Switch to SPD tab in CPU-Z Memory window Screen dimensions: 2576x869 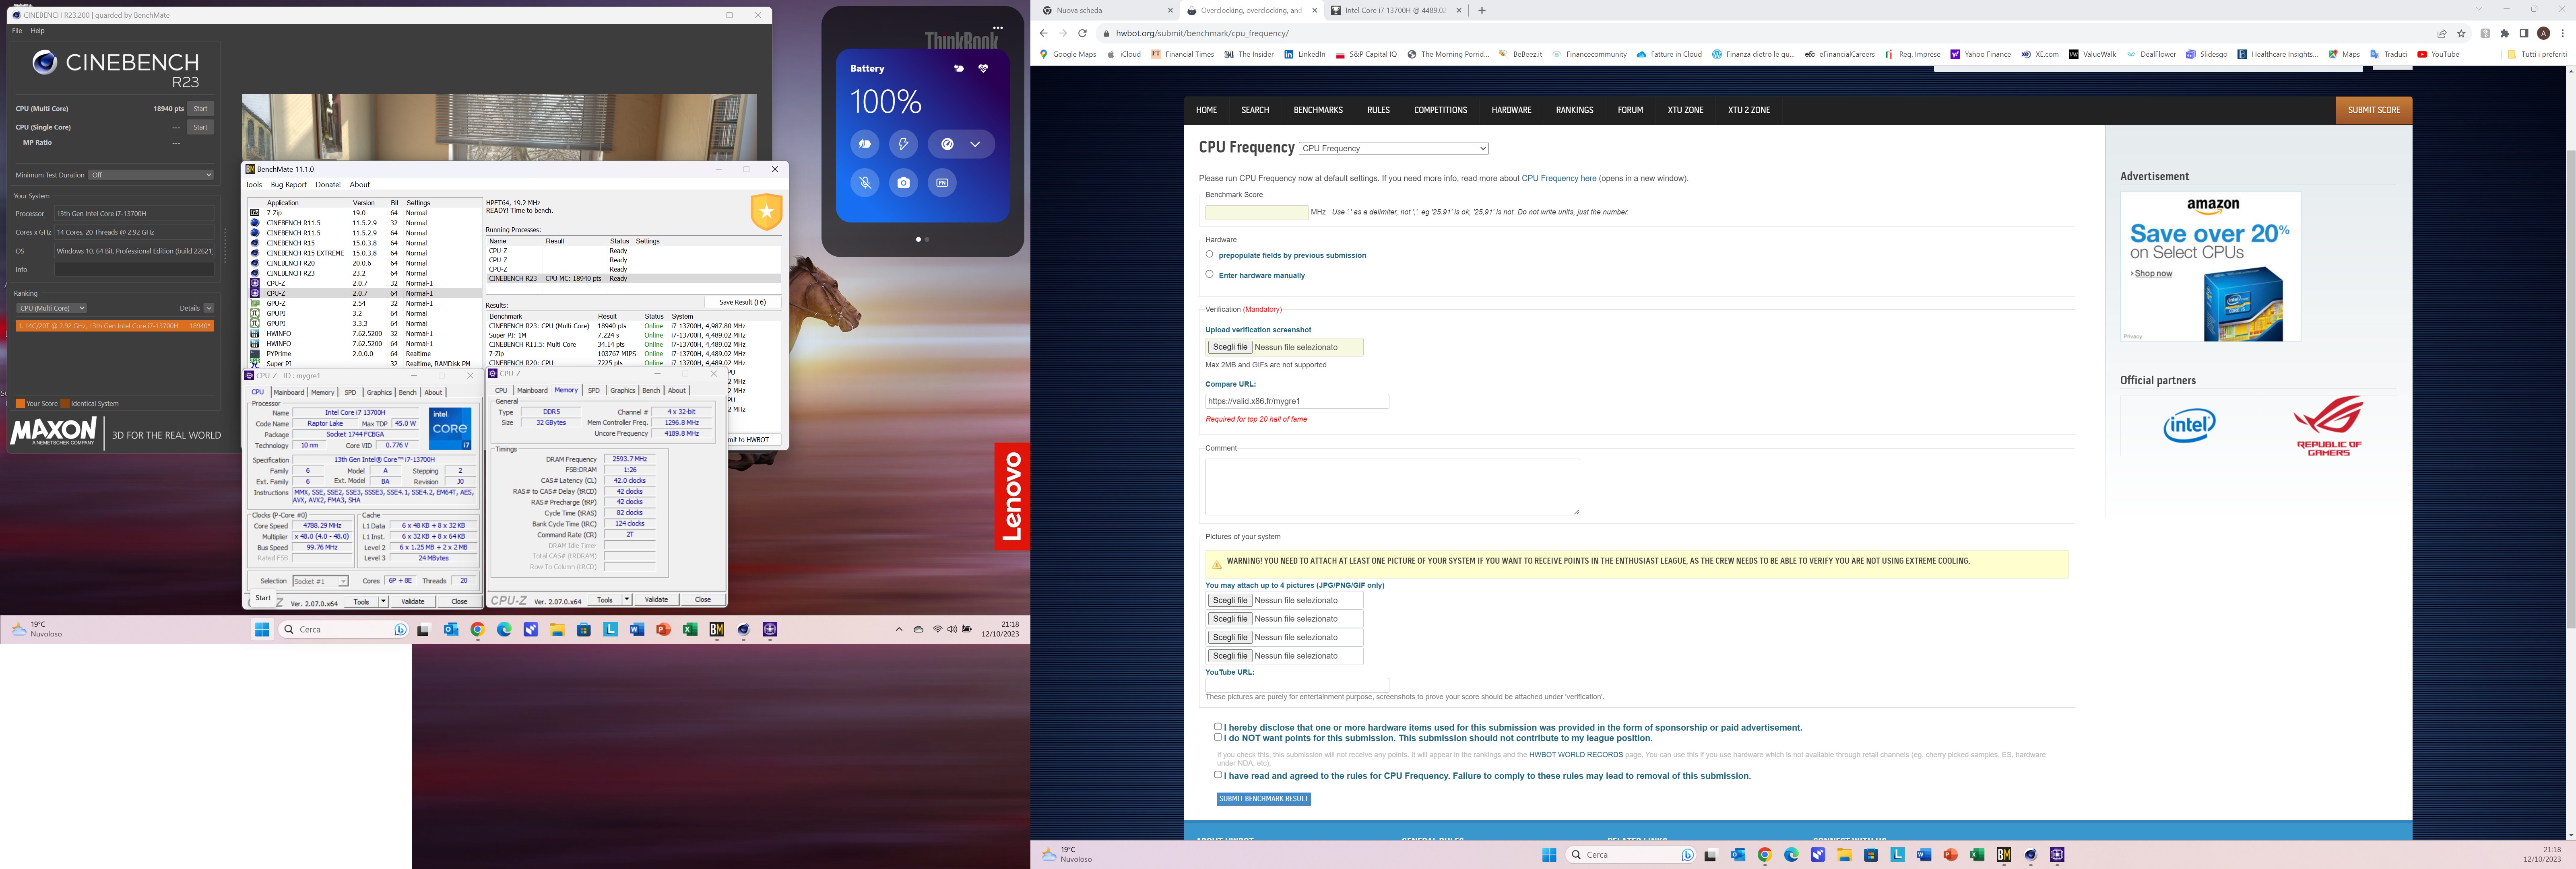(594, 391)
